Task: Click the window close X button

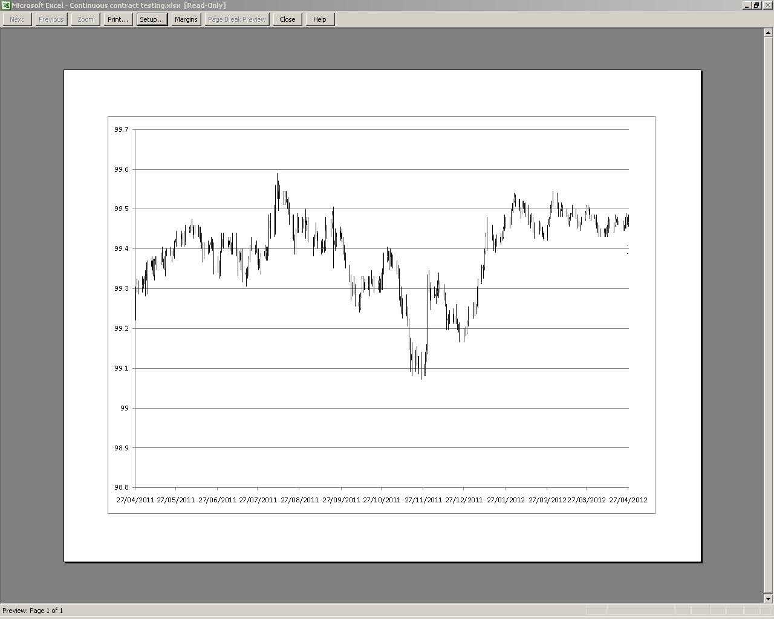Action: point(767,5)
